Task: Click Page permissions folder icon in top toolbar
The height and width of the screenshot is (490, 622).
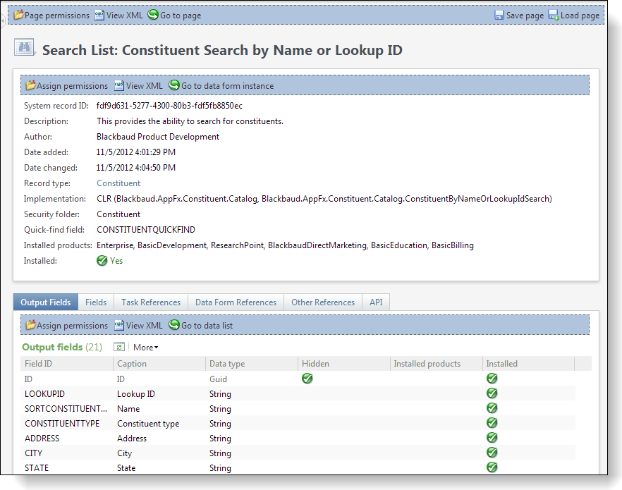Action: (19, 15)
